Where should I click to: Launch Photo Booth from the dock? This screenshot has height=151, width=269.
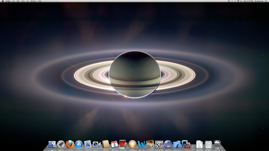(123, 144)
